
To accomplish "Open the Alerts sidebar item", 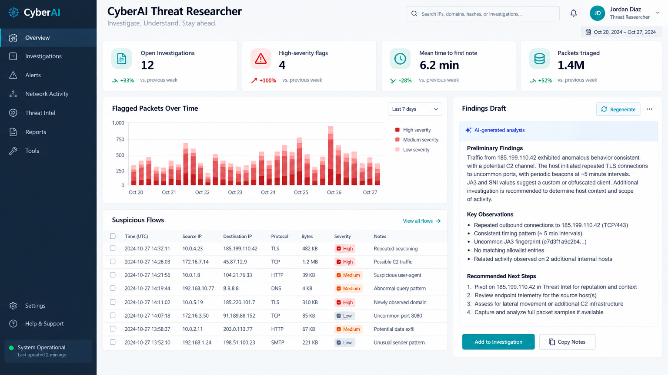I will tap(48, 75).
